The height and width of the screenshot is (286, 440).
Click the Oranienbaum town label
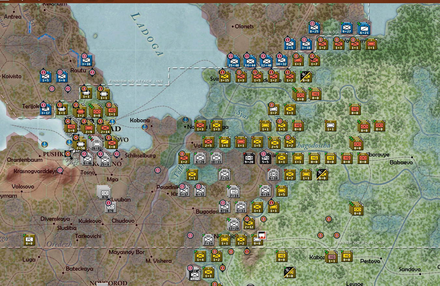click(25, 160)
